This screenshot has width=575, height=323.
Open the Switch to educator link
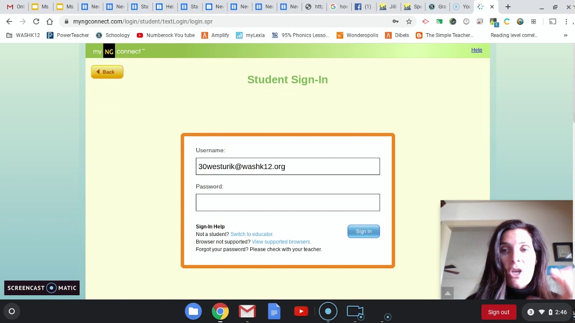pyautogui.click(x=252, y=234)
